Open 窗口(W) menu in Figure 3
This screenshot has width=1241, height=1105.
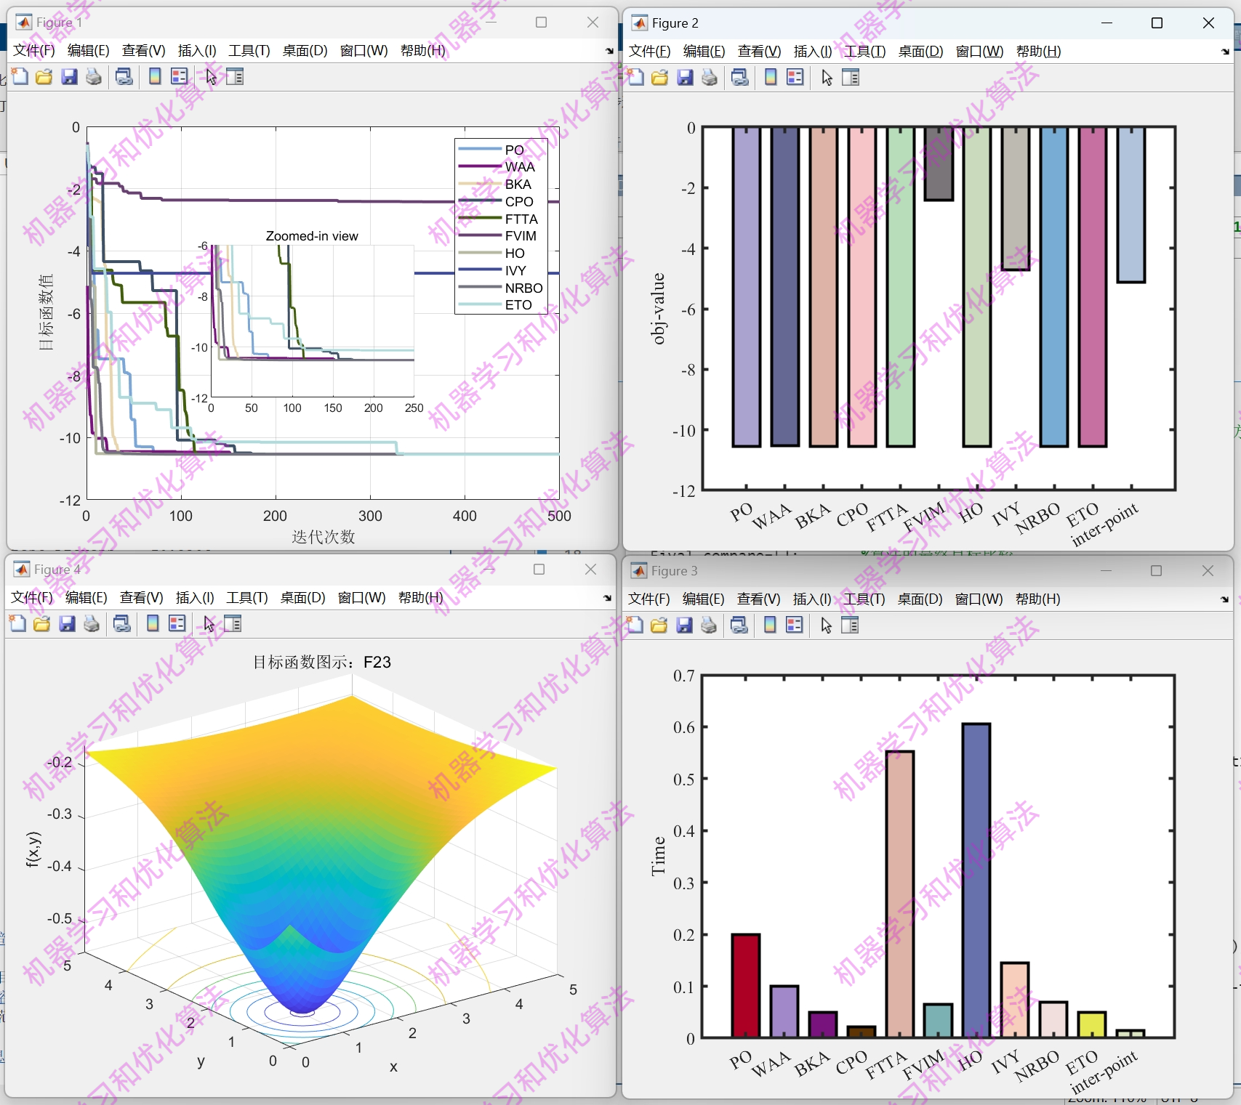[979, 599]
